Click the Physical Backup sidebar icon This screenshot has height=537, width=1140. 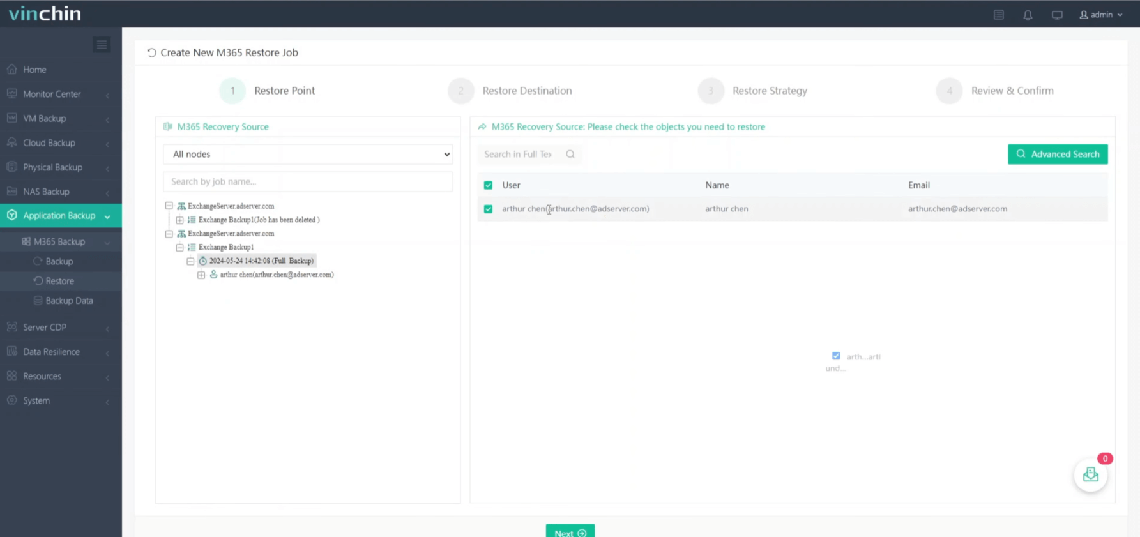click(12, 167)
